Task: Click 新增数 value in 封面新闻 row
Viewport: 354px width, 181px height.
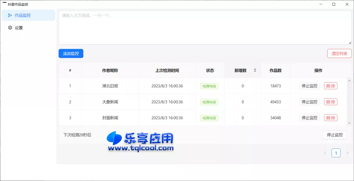Action: (243, 118)
